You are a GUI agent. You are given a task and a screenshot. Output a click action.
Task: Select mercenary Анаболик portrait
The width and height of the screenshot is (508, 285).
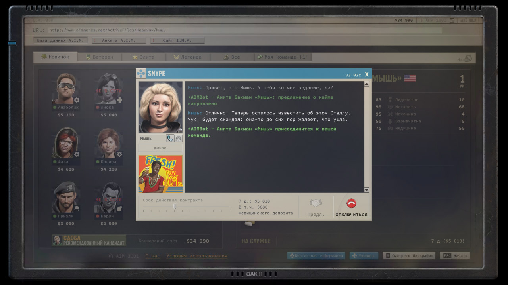click(65, 88)
